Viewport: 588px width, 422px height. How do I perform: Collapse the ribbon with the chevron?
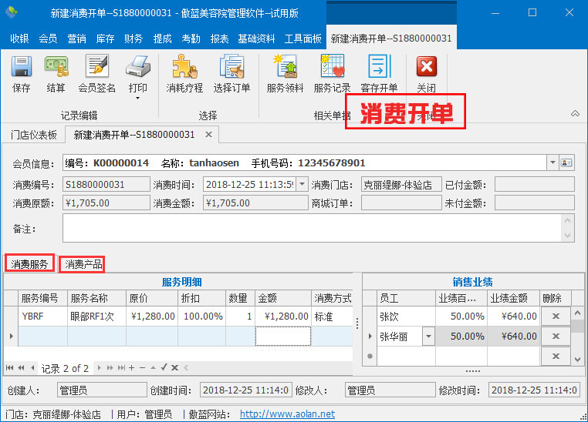tap(575, 113)
